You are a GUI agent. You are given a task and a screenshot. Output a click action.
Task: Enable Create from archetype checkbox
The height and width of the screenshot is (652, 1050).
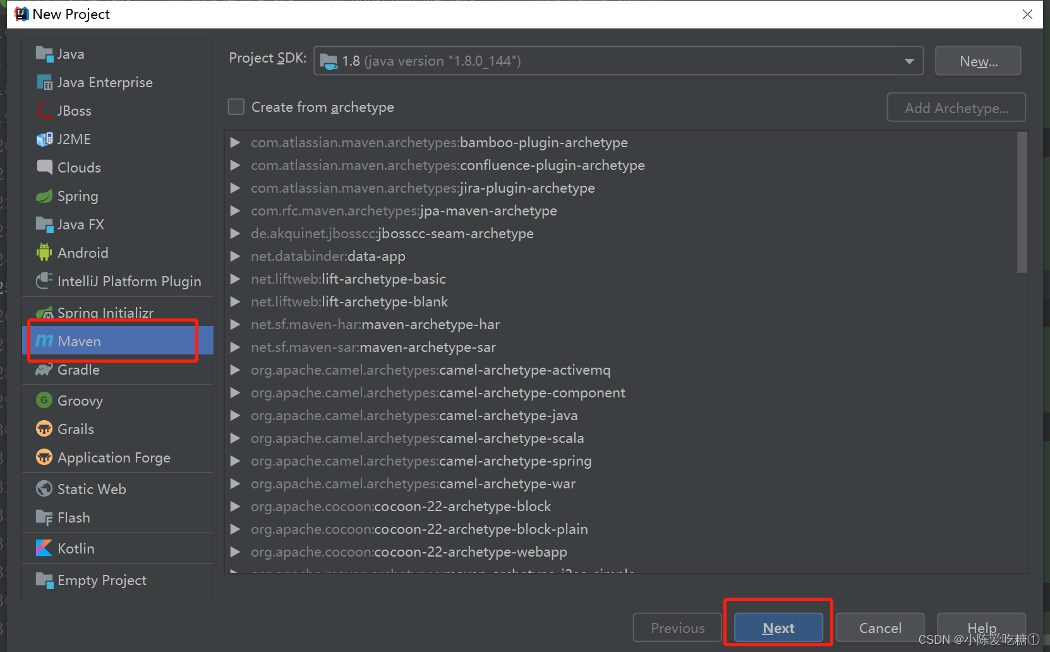click(236, 107)
